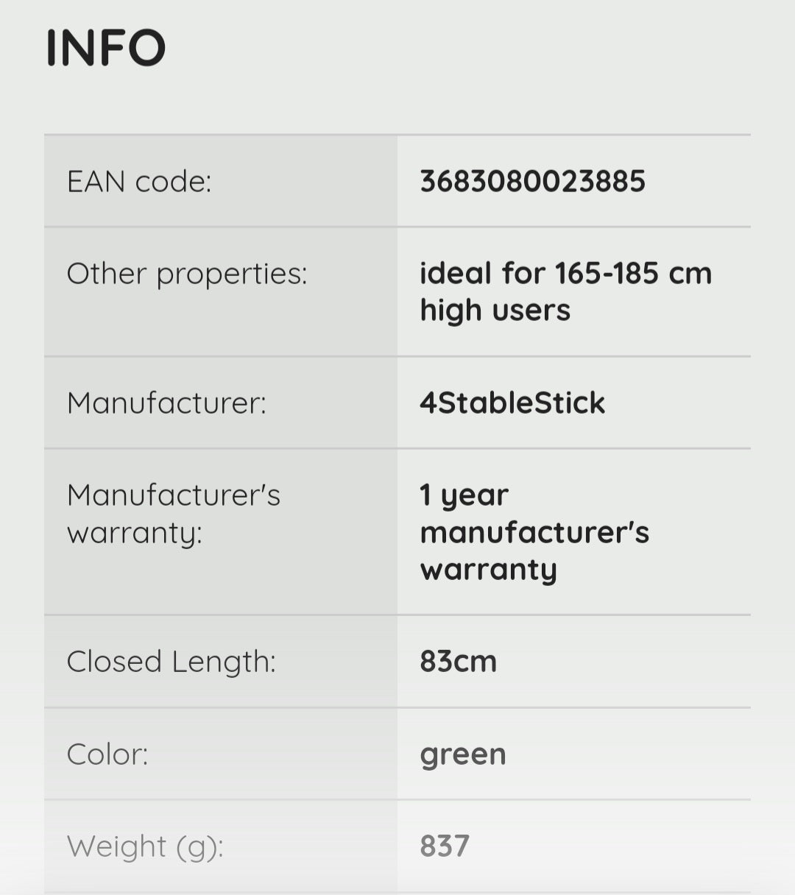Click the INFO section heading
The image size is (795, 895).
tap(106, 49)
